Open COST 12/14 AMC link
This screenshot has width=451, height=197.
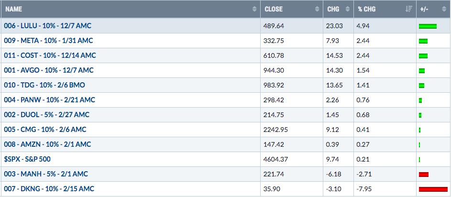tap(50, 55)
